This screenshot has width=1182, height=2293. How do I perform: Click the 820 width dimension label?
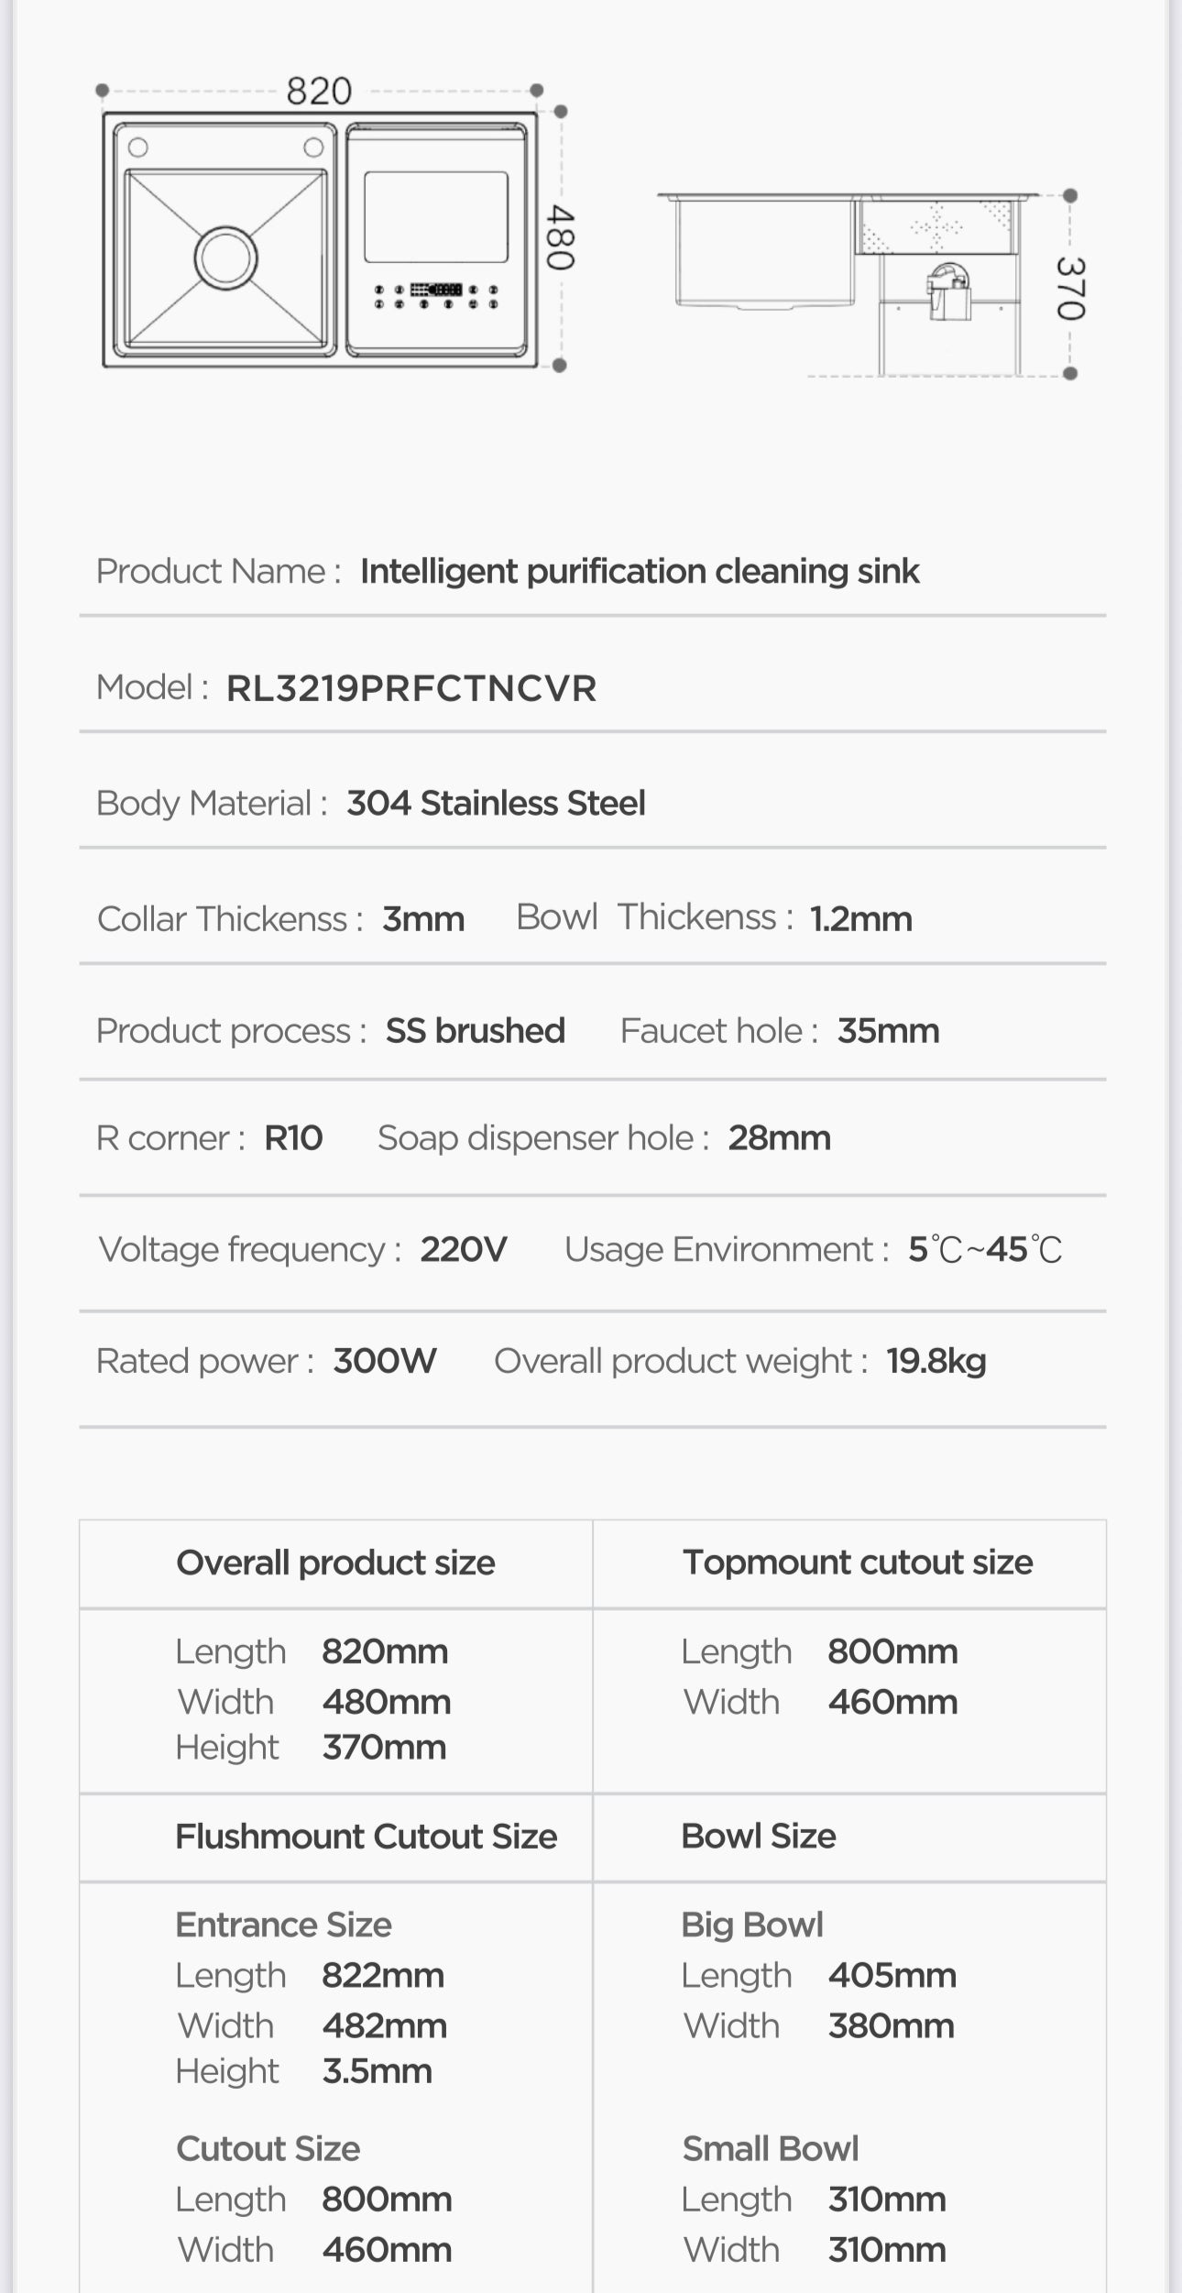(x=319, y=91)
